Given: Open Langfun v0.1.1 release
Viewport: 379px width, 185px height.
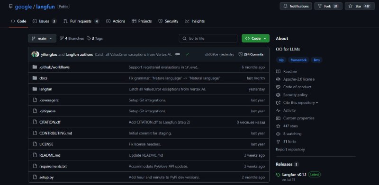Looking at the screenshot, I should point(294,175).
